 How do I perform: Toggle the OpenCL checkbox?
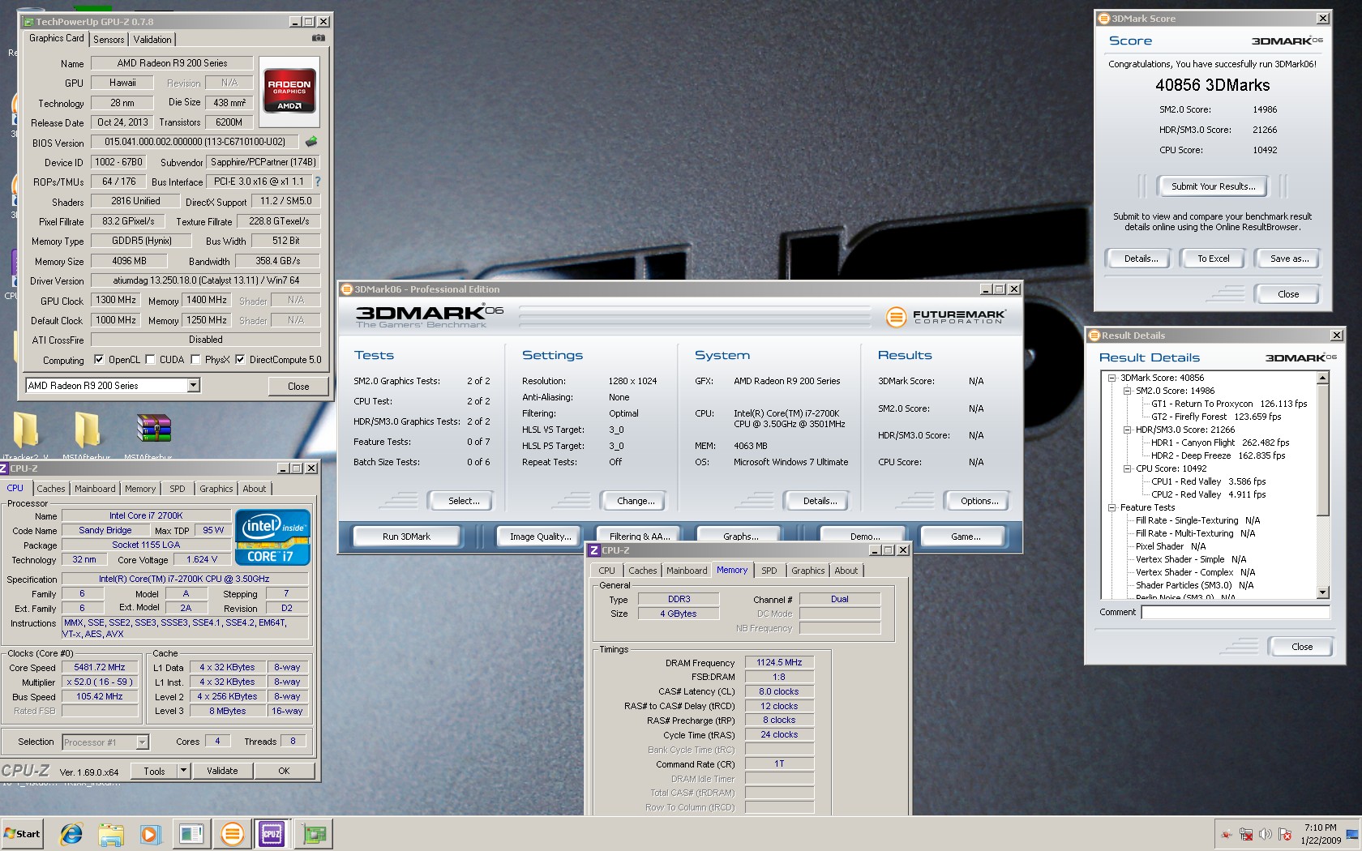pyautogui.click(x=99, y=360)
